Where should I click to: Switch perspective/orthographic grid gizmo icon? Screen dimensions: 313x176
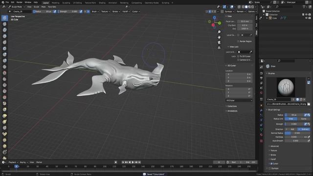tap(219, 47)
